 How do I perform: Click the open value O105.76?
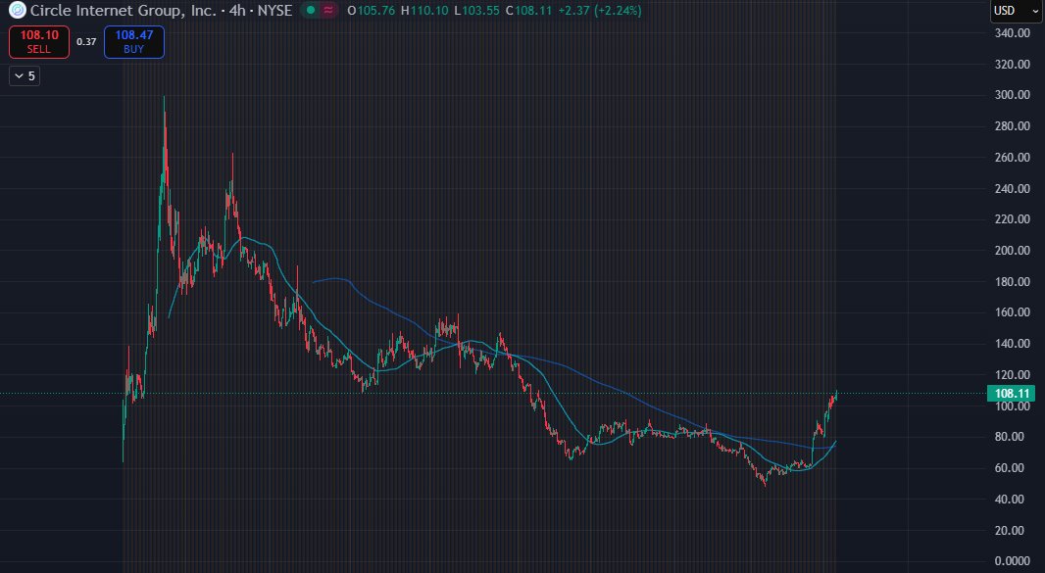371,11
